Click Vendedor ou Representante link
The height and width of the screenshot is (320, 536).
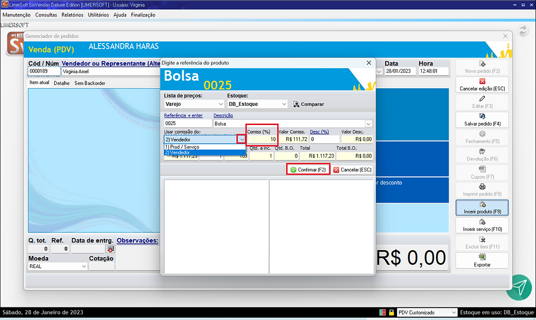coord(110,63)
